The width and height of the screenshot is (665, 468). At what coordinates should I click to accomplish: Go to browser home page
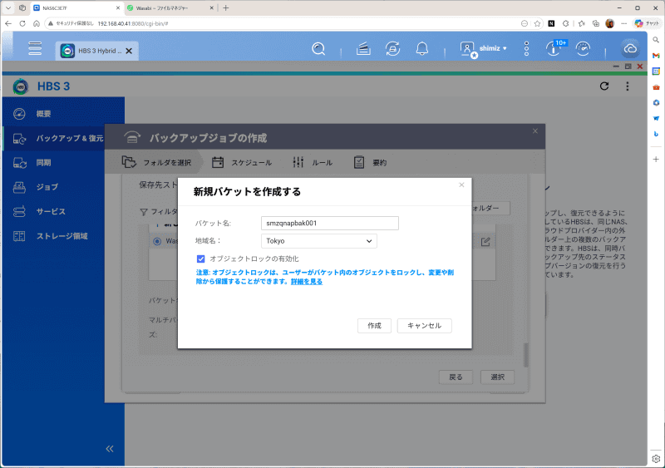pos(37,24)
